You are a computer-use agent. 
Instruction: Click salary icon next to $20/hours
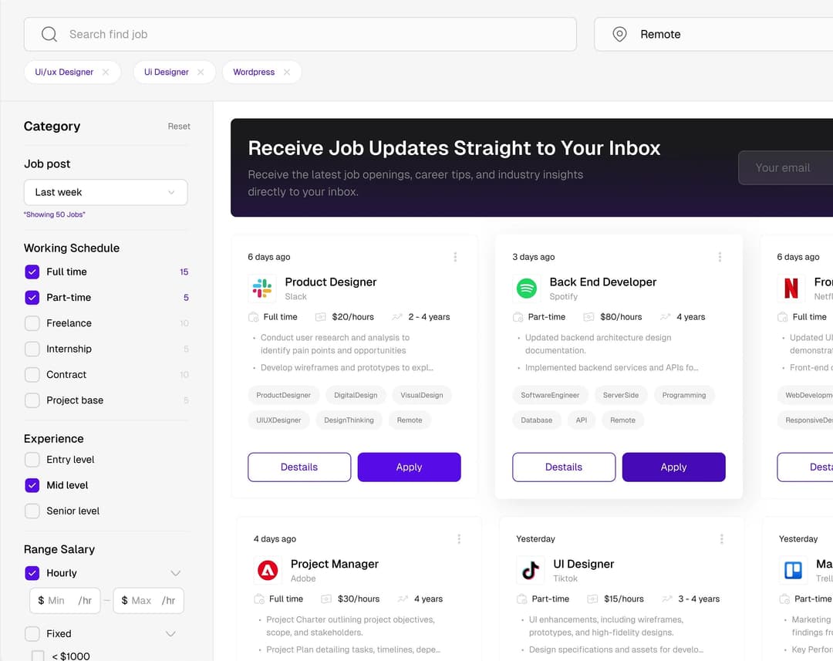[x=320, y=317]
